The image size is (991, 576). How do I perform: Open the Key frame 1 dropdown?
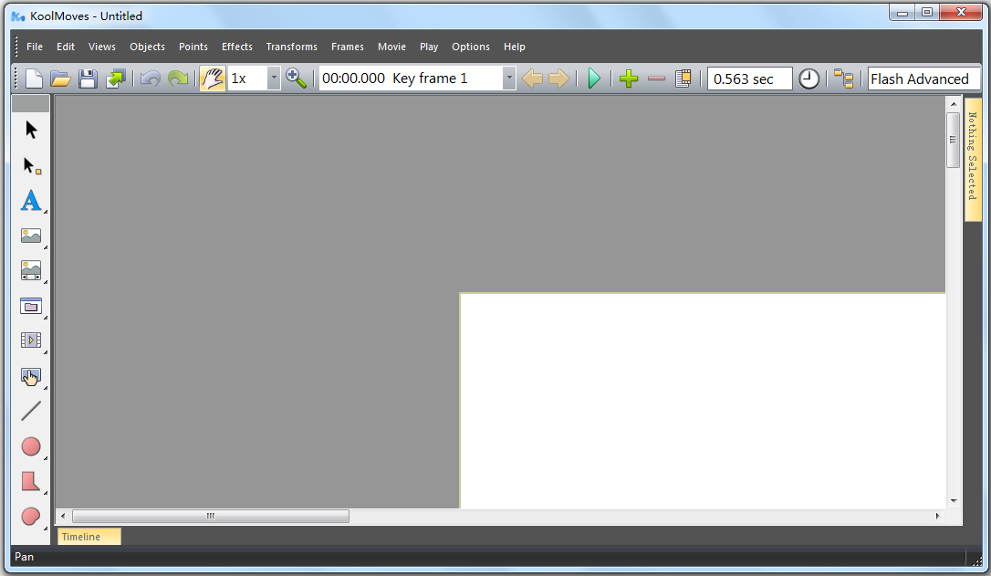pos(509,79)
